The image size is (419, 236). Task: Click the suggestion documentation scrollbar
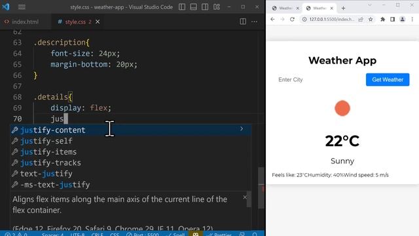click(249, 199)
